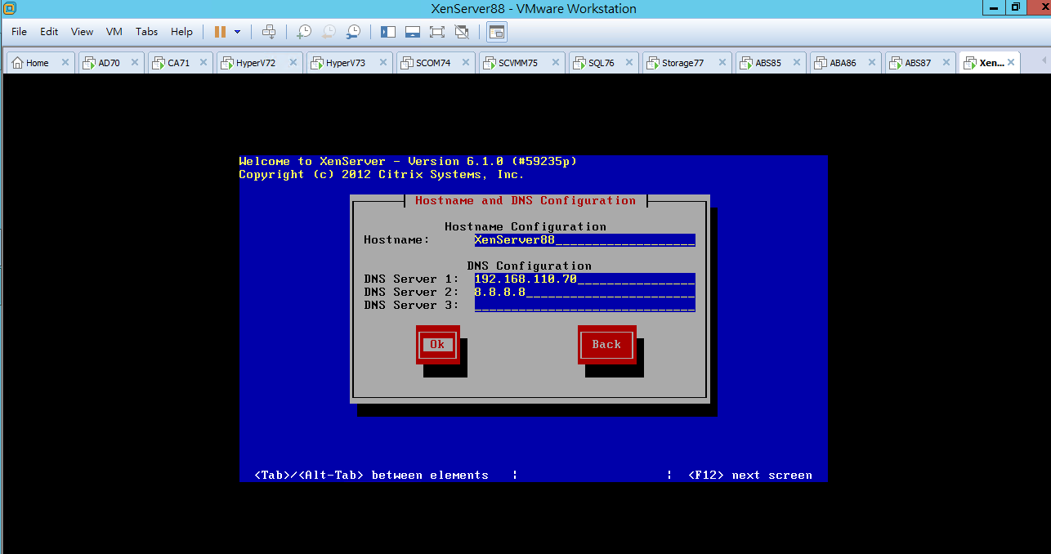Close the ABS87 tab
1051x554 pixels.
coord(946,63)
